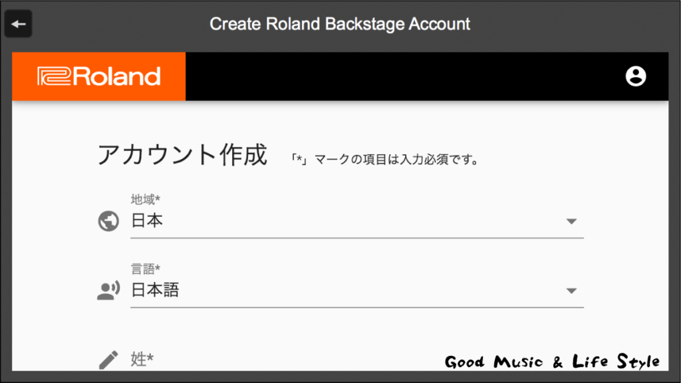Screen dimensions: 681x383
Task: Click the speaking person icon beside 言語
Action: pos(108,291)
